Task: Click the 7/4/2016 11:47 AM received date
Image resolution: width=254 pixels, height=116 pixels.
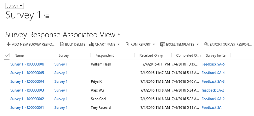Action: click(x=155, y=73)
